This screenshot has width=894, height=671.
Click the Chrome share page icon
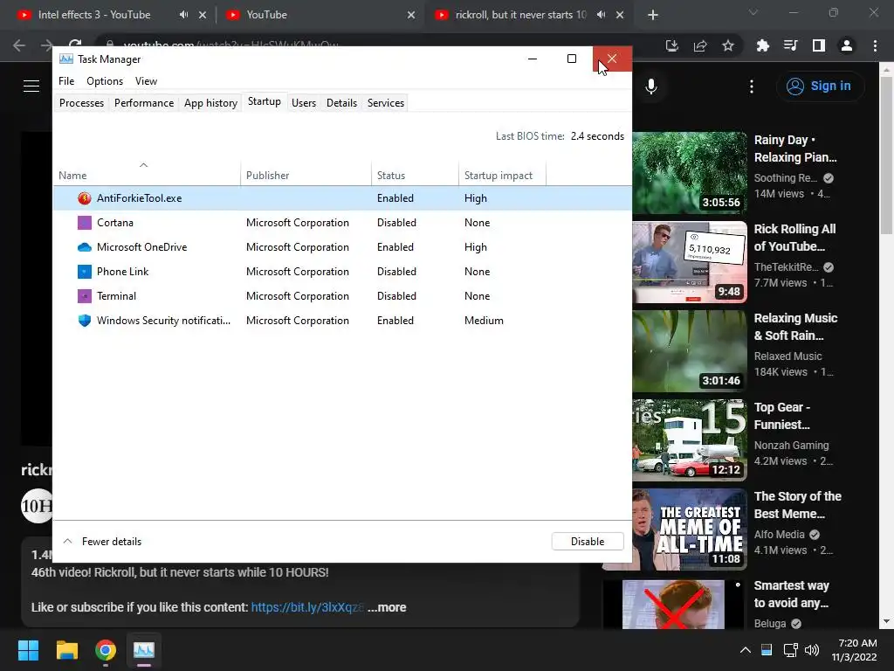(x=700, y=45)
